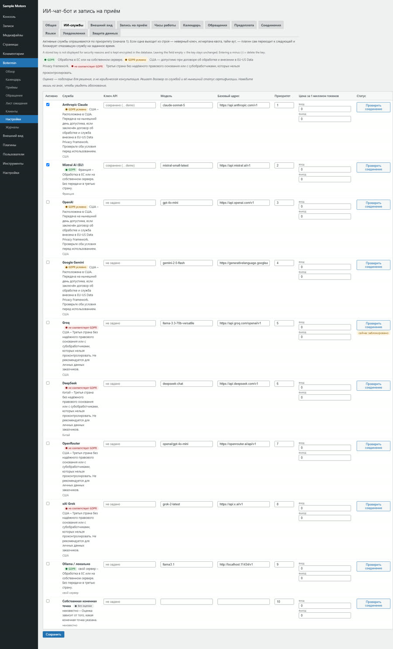Click the 'без оценки' badge on custom endpoint
Viewport: 393px width, 649px height.
pyautogui.click(x=83, y=606)
